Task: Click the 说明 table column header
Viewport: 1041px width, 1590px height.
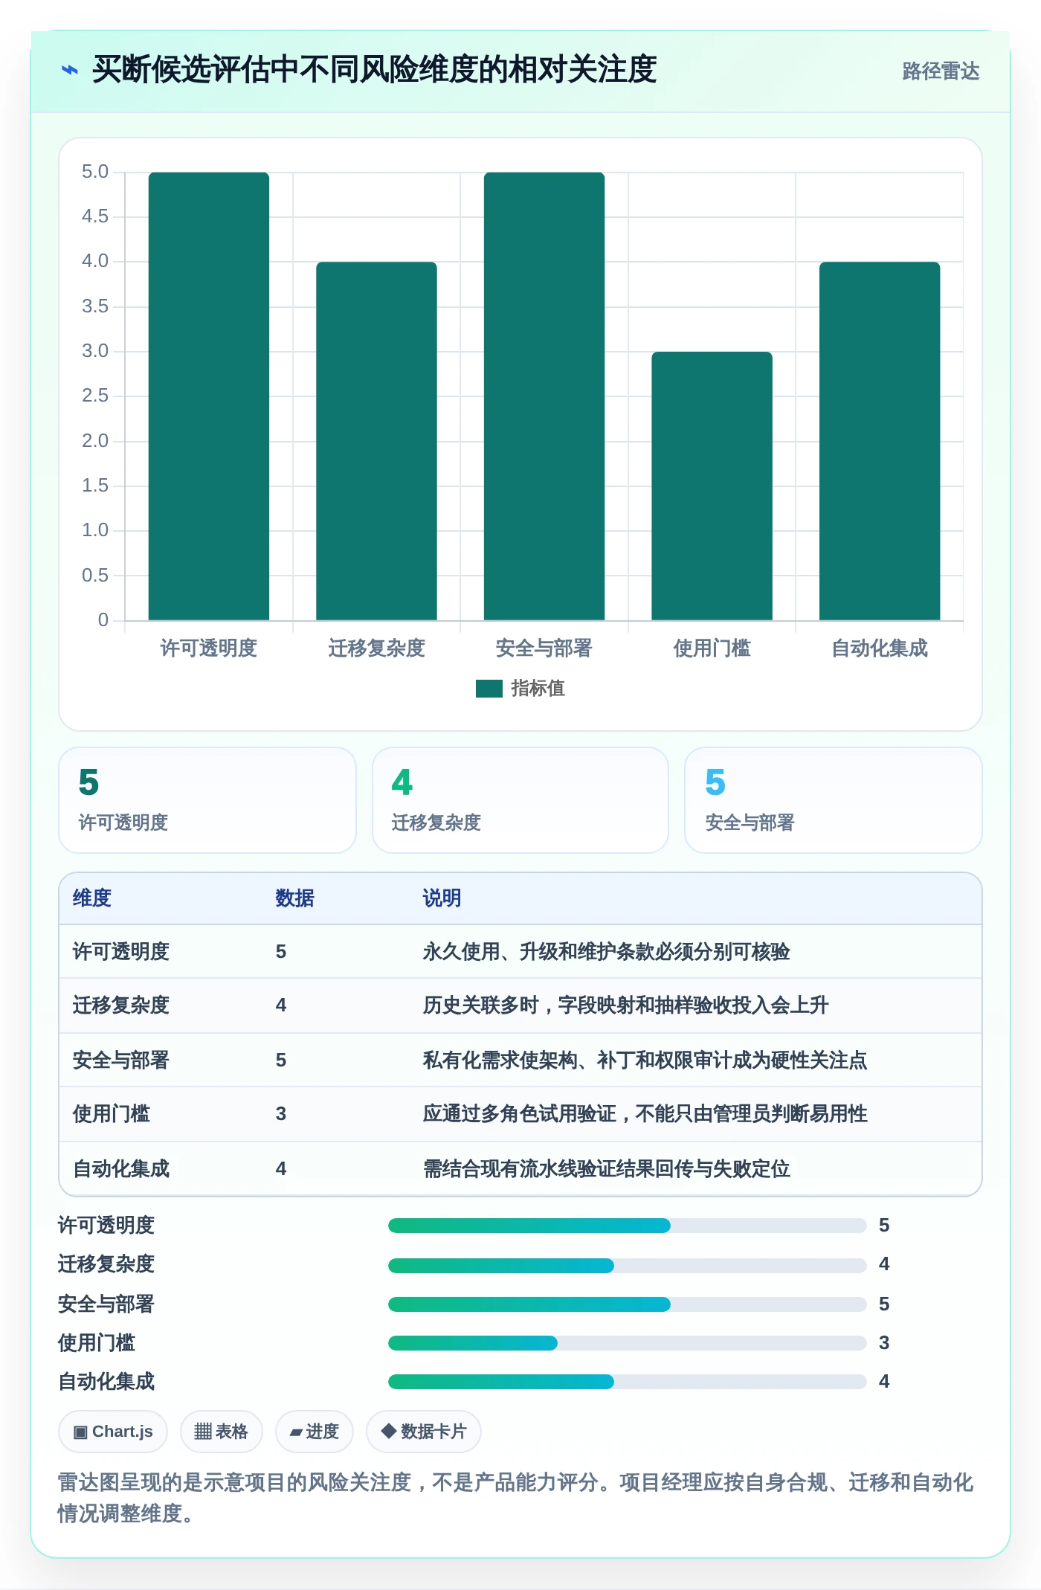Action: pyautogui.click(x=442, y=898)
